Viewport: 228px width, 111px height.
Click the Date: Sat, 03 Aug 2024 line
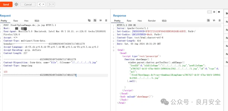[139, 44]
